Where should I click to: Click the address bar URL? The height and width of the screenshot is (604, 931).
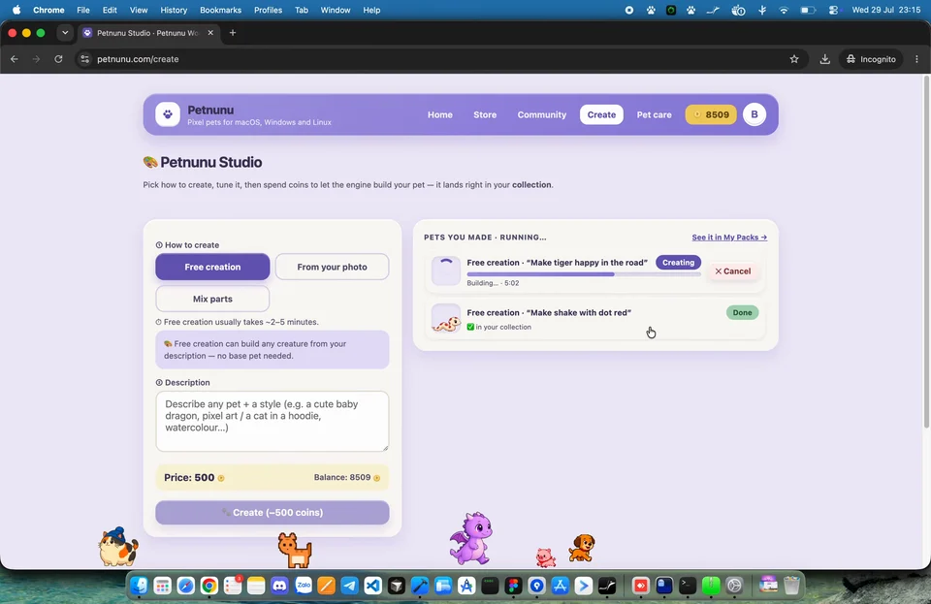[x=138, y=59]
